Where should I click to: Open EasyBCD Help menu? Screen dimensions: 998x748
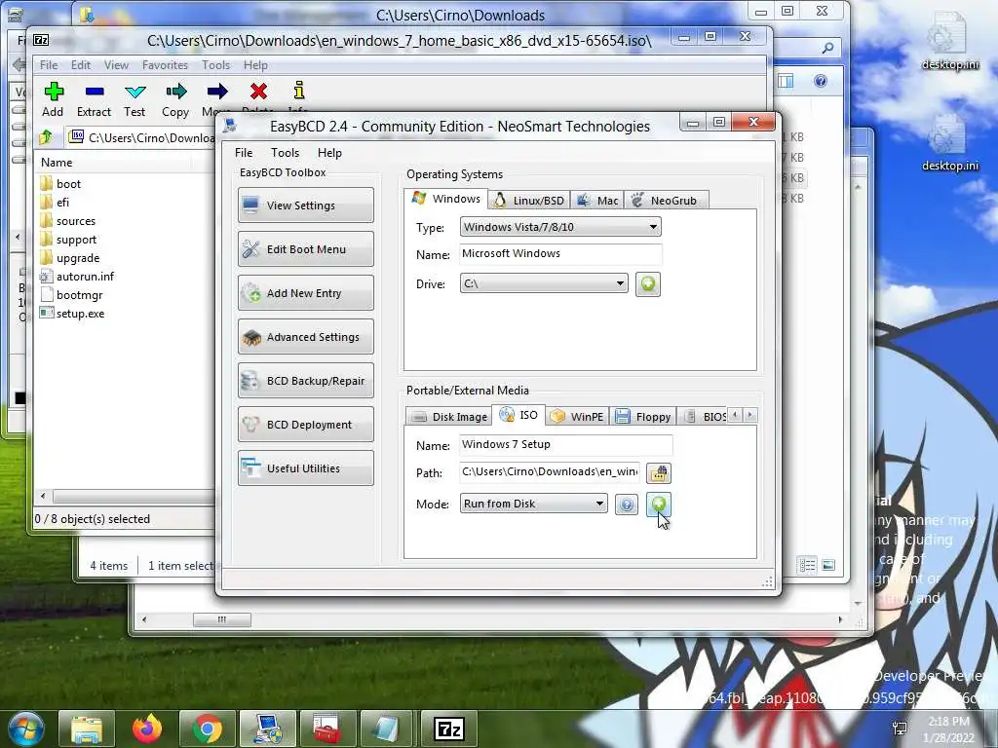pos(329,153)
